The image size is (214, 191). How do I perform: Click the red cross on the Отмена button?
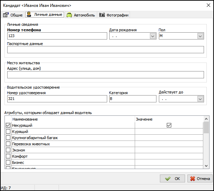tap(193, 179)
